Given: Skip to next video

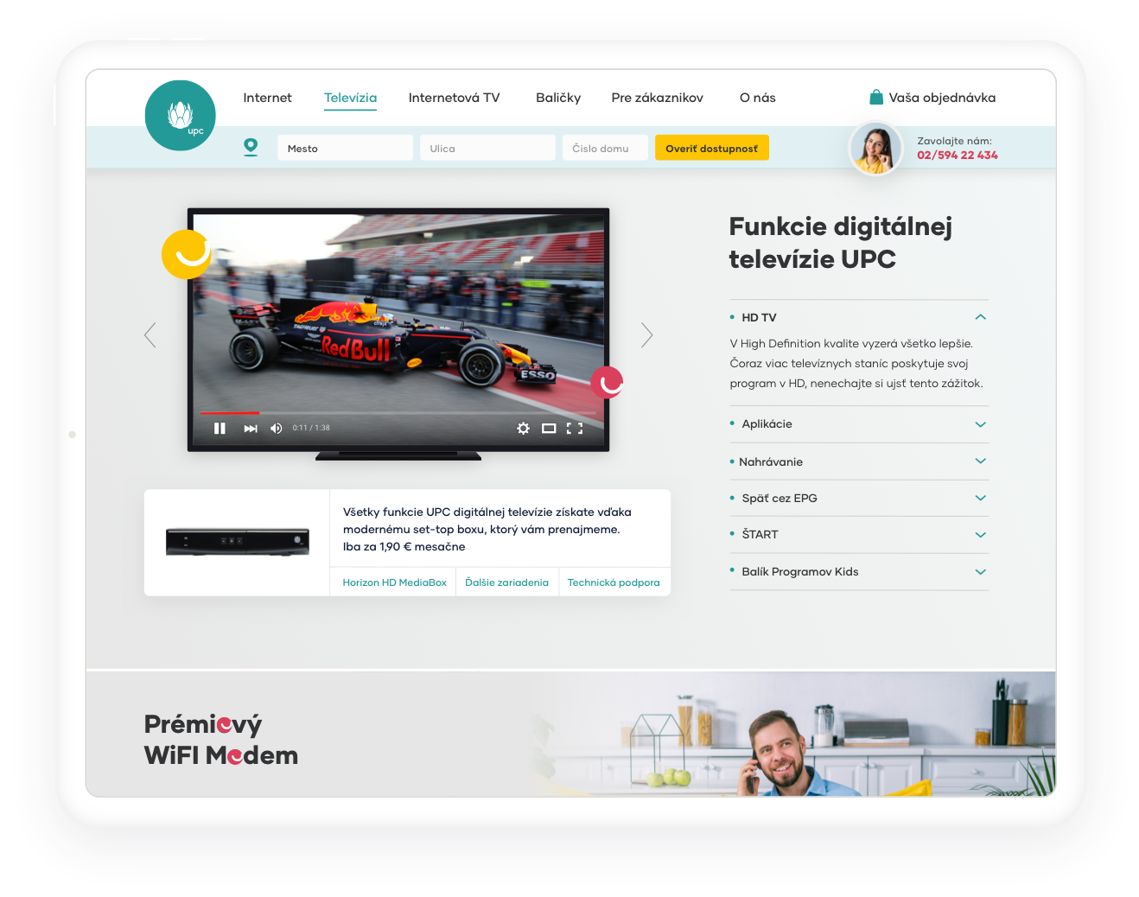Looking at the screenshot, I should point(251,428).
